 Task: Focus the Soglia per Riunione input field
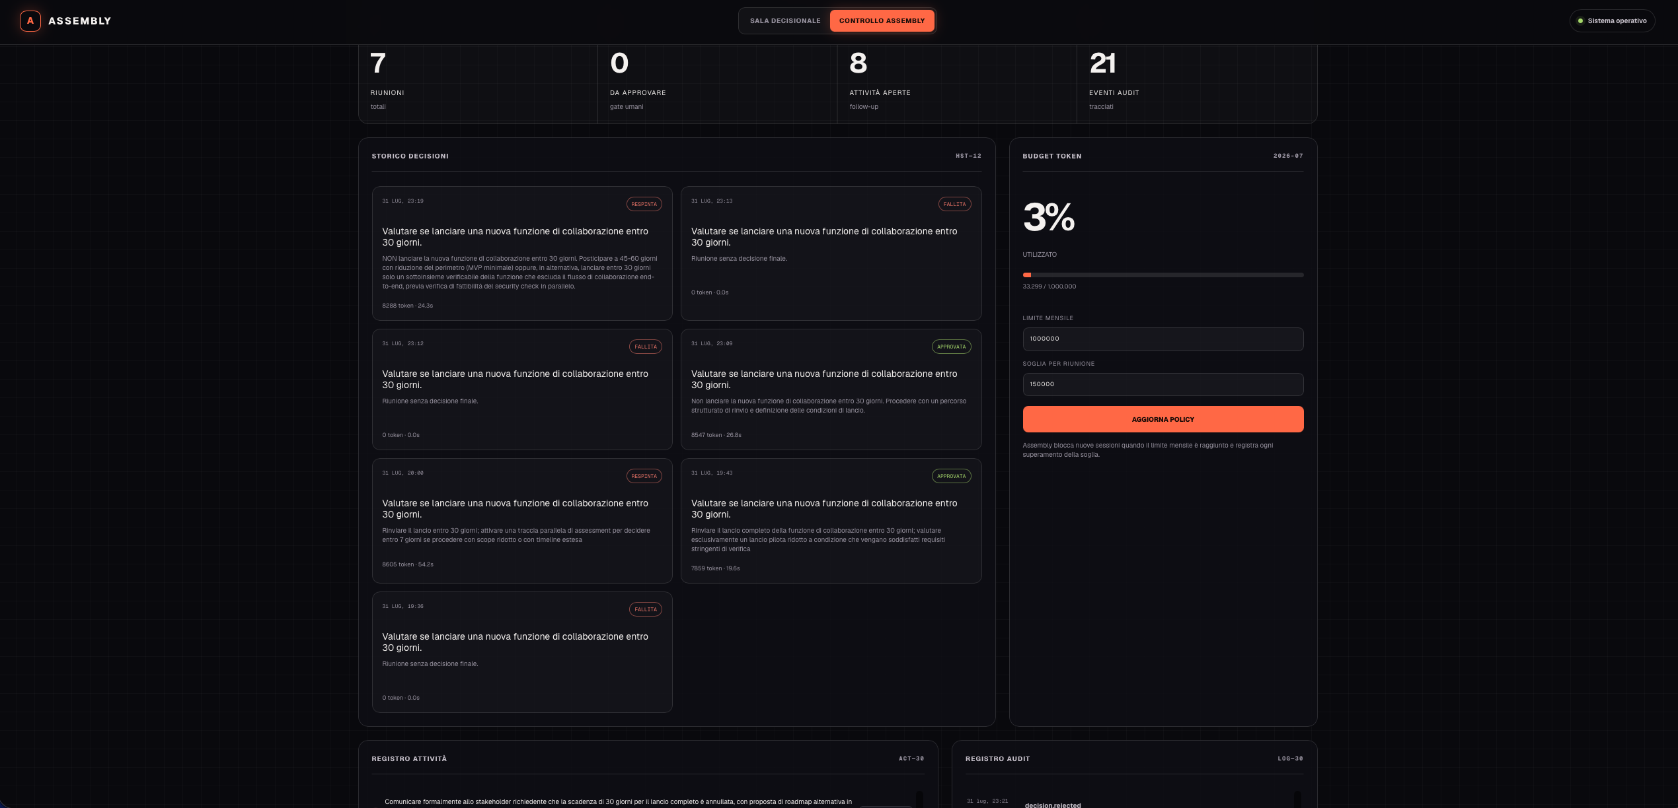1163,384
